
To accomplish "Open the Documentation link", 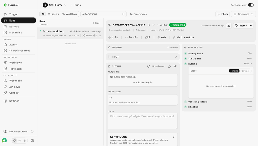I will [x=18, y=131].
